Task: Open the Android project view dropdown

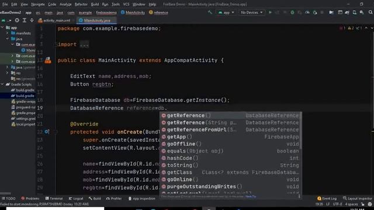Action: (x=6, y=20)
